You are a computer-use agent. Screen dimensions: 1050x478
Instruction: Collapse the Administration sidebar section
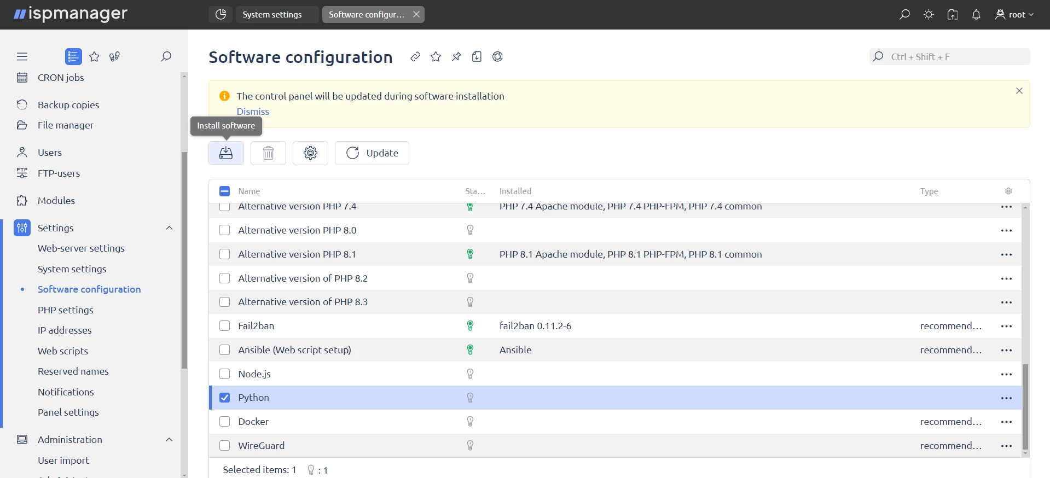coord(169,440)
